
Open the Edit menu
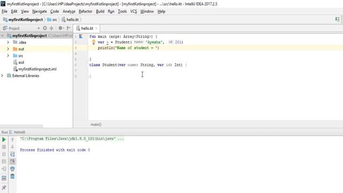click(x=14, y=11)
